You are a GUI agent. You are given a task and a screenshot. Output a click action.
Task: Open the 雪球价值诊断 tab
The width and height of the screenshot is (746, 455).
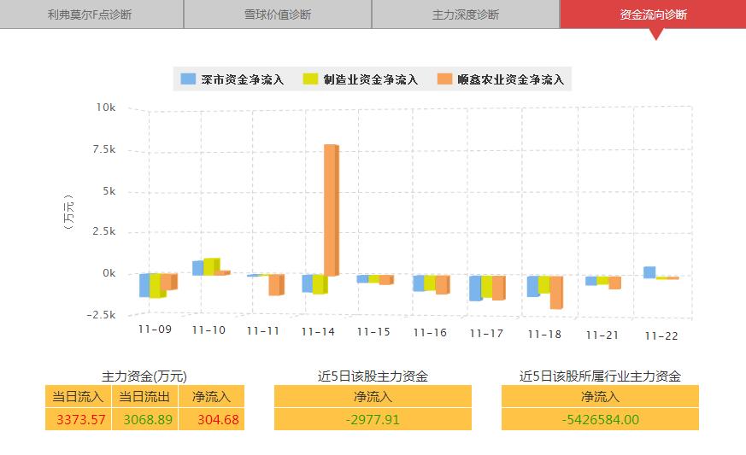[x=278, y=15]
